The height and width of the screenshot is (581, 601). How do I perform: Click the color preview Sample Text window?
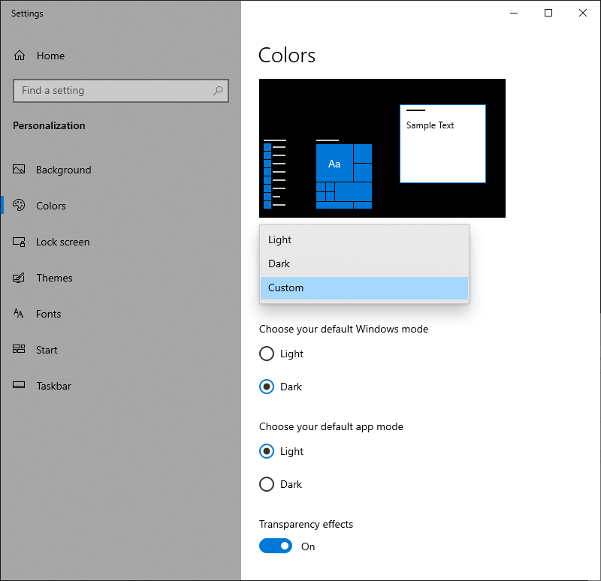[x=442, y=143]
